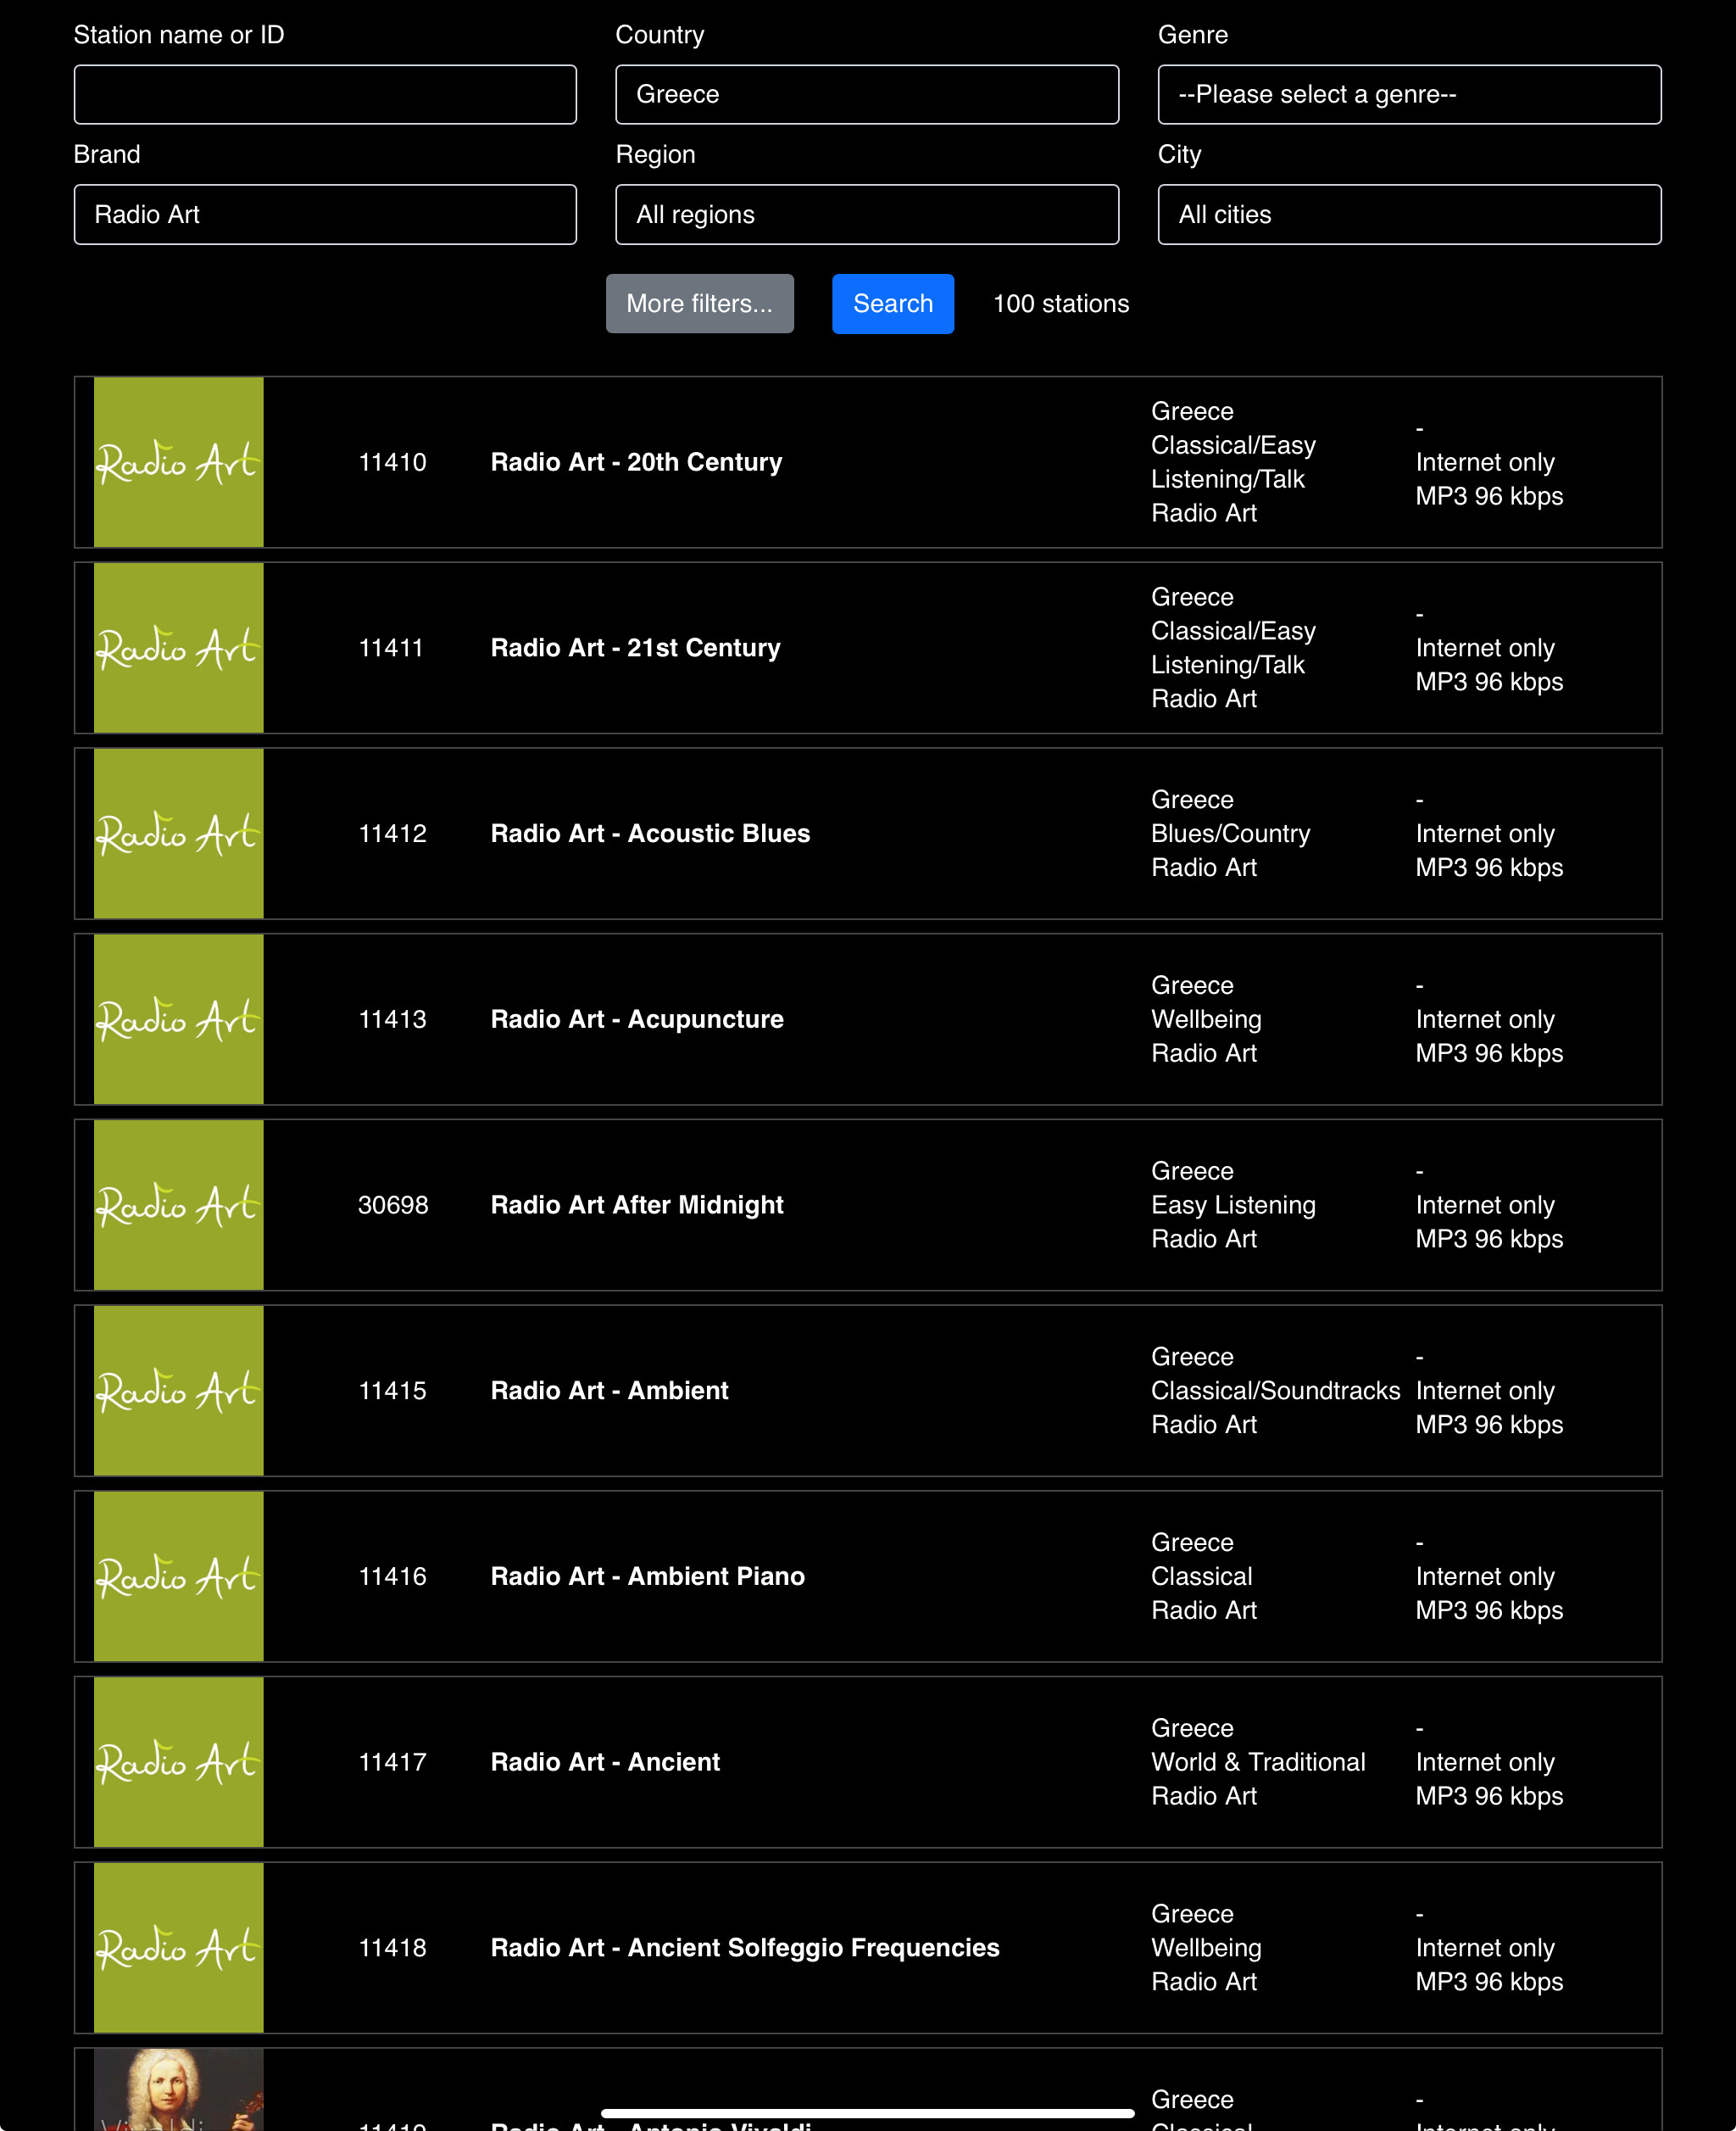Click Wellbeing genre in Ancient Solfeggio row

point(1206,1948)
